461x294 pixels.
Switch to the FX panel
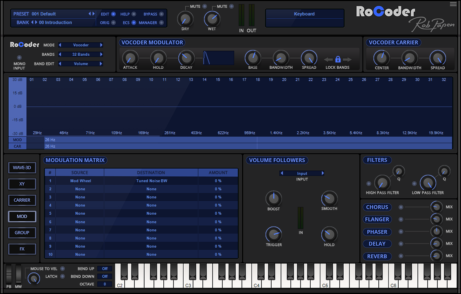pyautogui.click(x=22, y=249)
